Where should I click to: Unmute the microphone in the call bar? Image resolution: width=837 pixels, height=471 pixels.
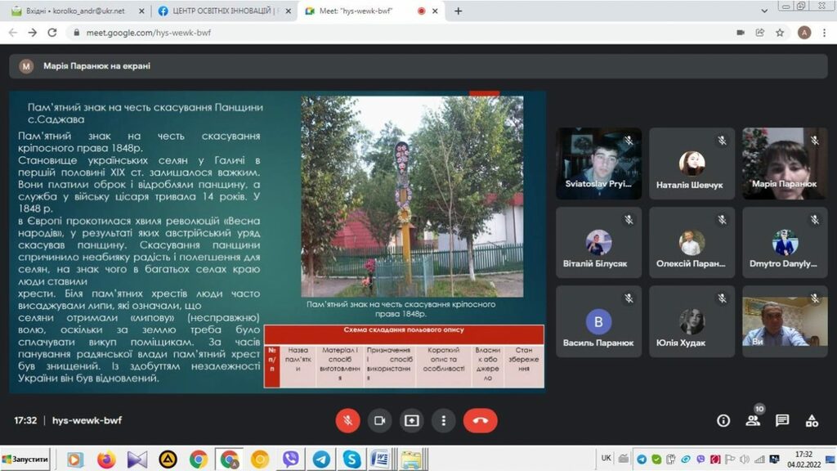[x=347, y=420]
